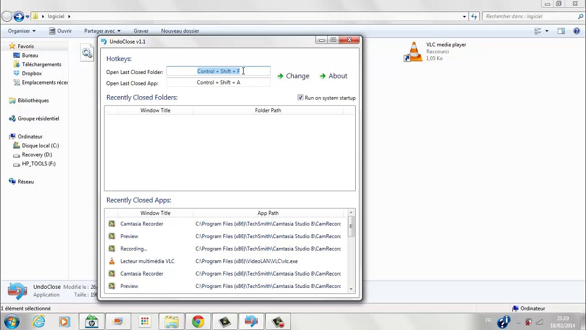Open Dropbox in the navigation pane
Image resolution: width=586 pixels, height=330 pixels.
(32, 73)
